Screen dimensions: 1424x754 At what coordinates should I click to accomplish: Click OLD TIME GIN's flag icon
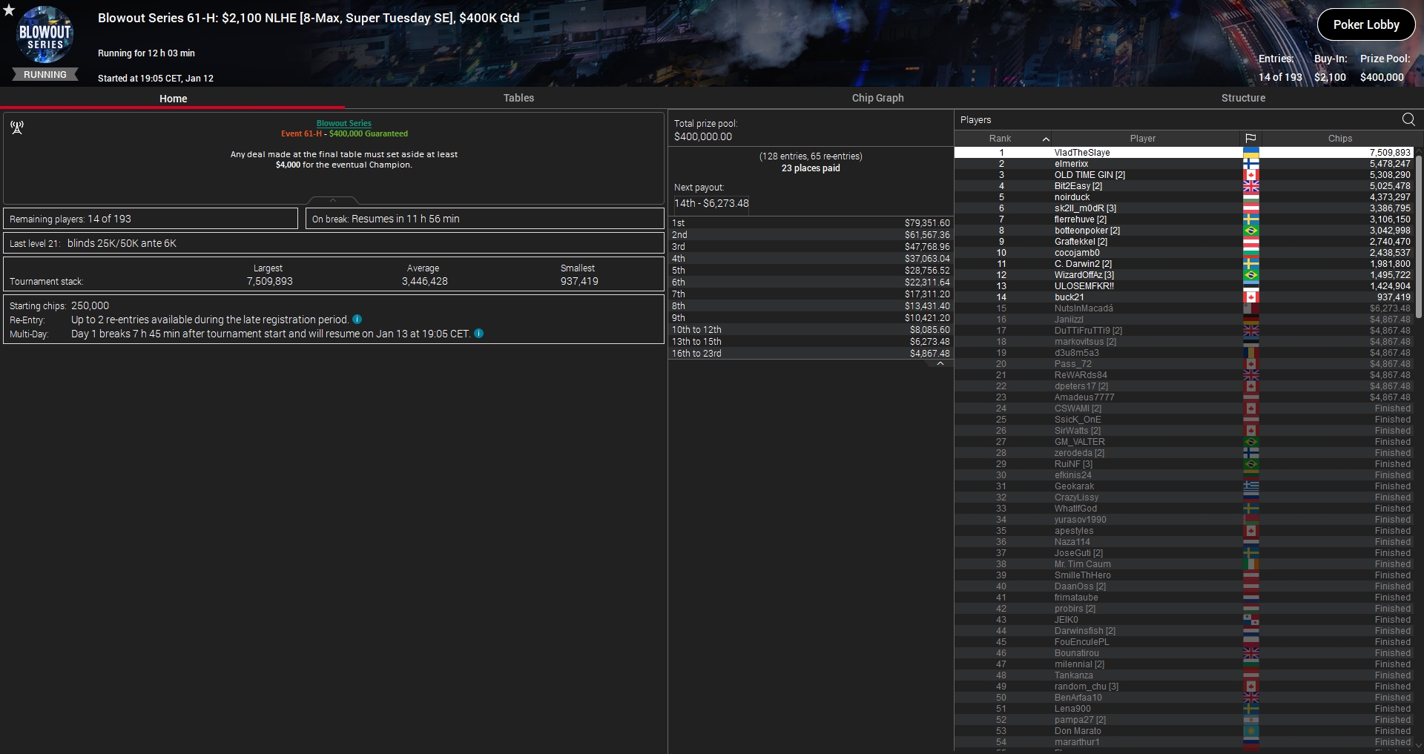click(1250, 175)
